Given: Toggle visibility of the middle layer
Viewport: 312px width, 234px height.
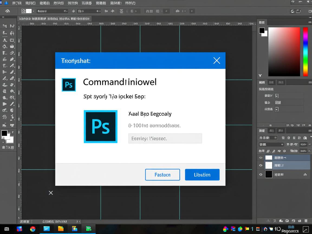Looking at the screenshot, I should click(260, 165).
